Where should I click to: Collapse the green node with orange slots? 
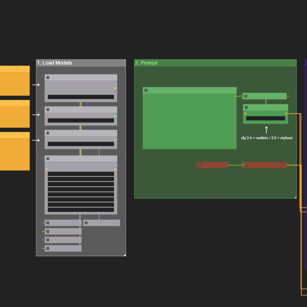pos(246,107)
